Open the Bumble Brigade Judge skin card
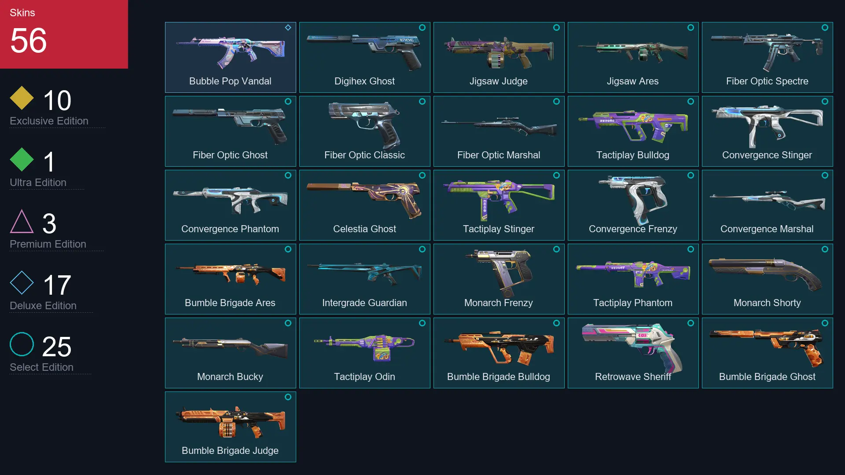Image resolution: width=845 pixels, height=475 pixels. point(230,427)
